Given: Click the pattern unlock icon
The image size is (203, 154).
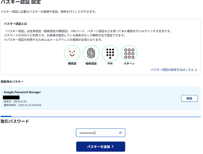Looking at the screenshot, I should pos(129,53).
